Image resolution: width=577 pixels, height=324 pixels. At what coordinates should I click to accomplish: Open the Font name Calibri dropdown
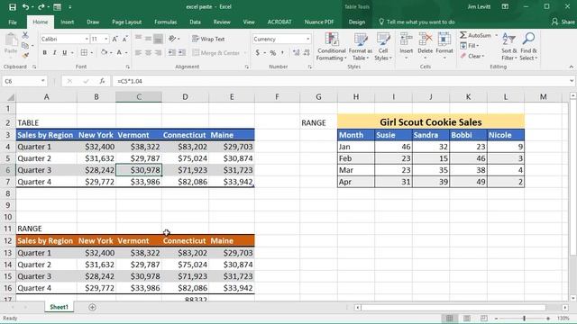pyautogui.click(x=87, y=39)
